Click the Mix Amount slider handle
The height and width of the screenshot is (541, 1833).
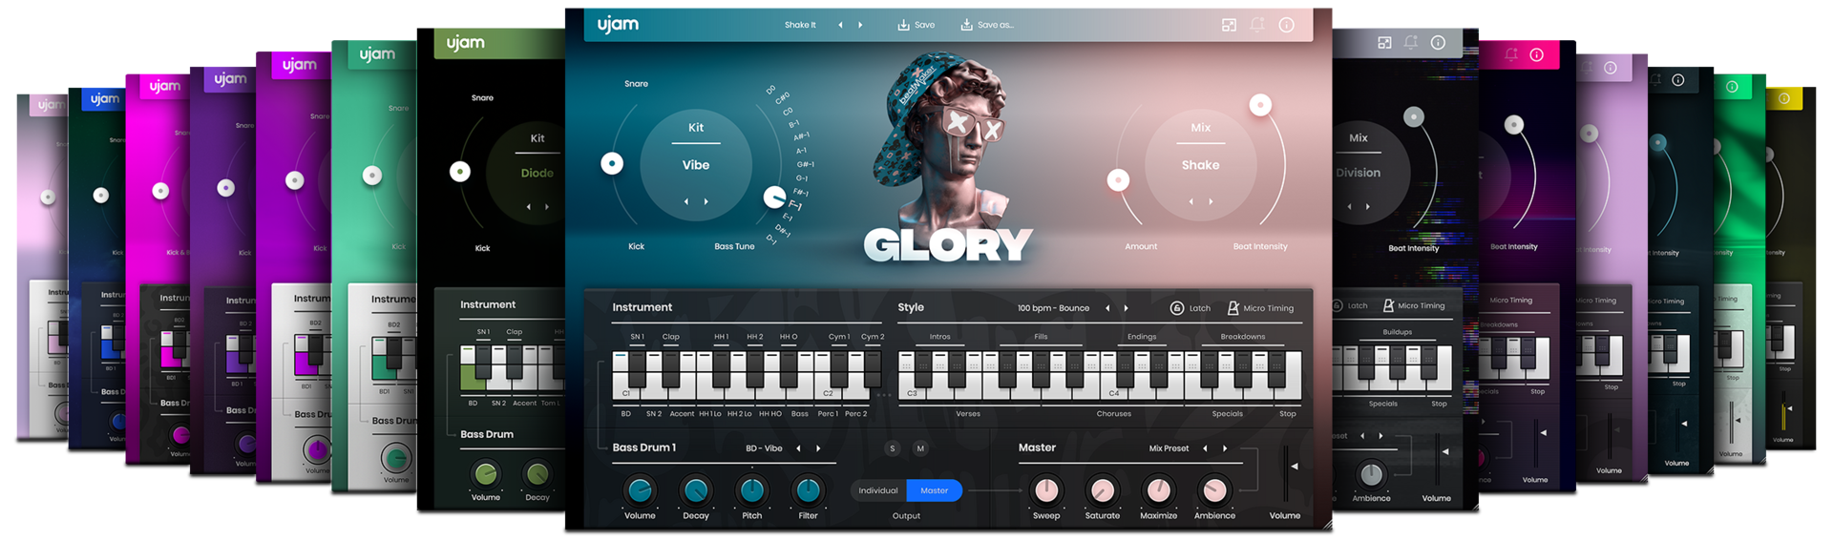click(1118, 179)
